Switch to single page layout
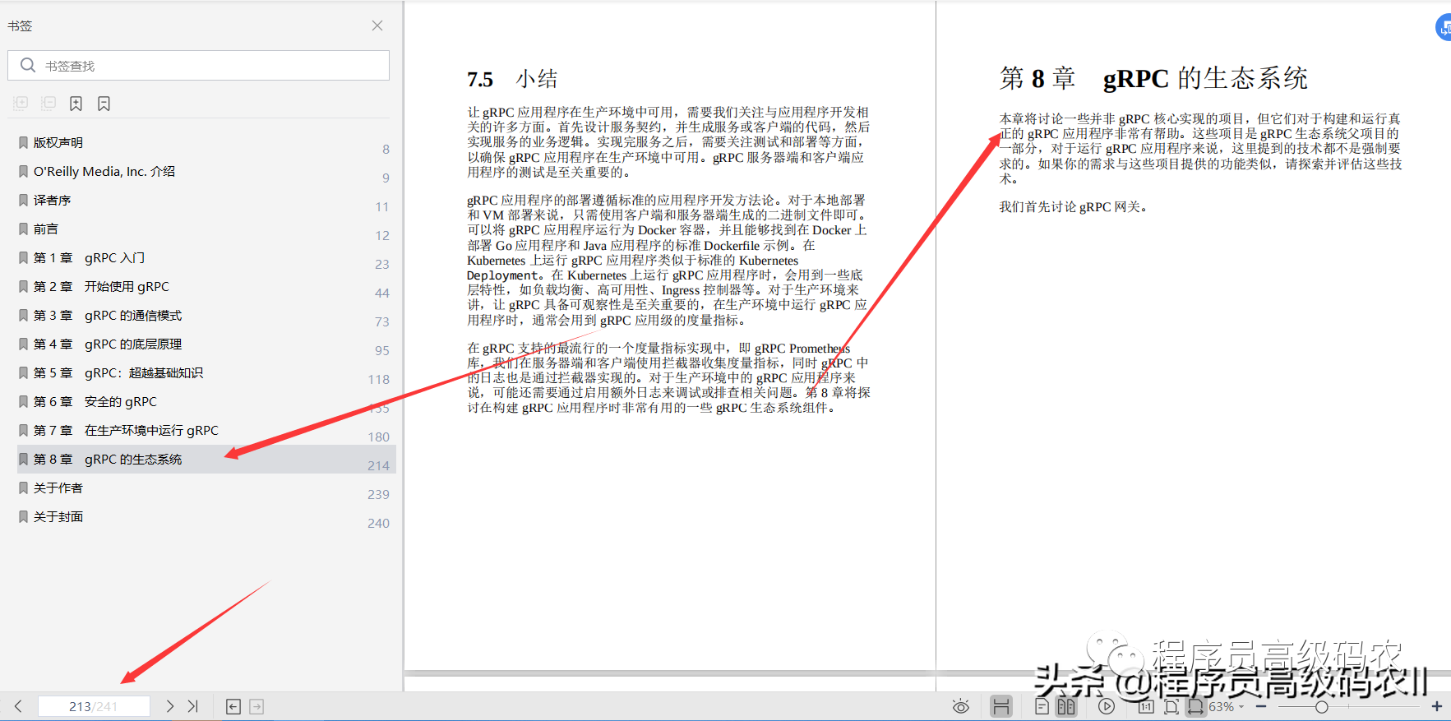The image size is (1451, 721). [1042, 707]
